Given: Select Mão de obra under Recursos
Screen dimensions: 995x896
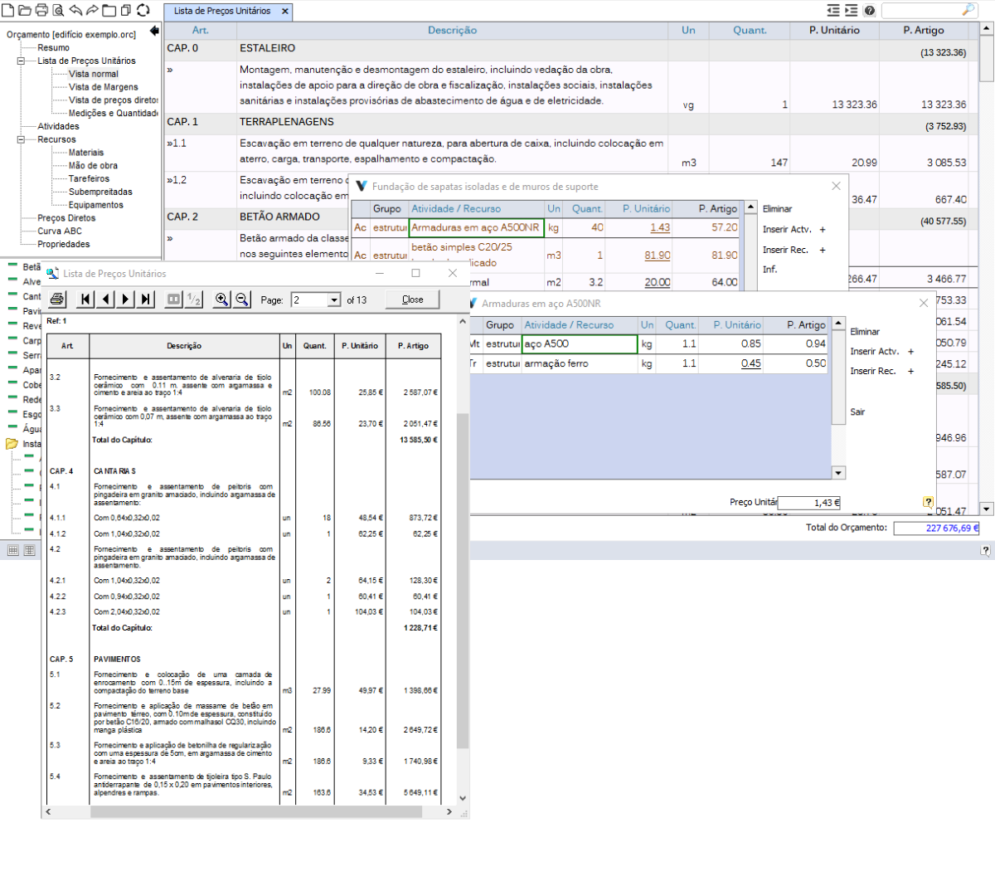Looking at the screenshot, I should point(93,165).
